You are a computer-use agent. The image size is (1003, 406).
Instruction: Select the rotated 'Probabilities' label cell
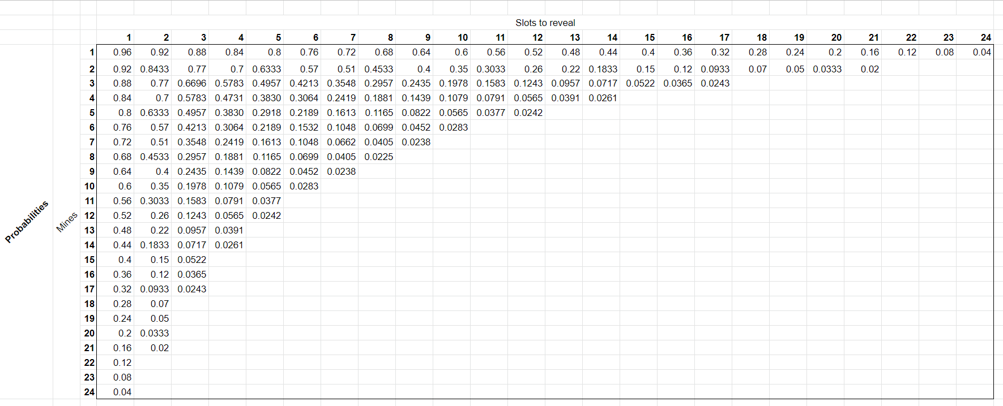click(x=27, y=222)
